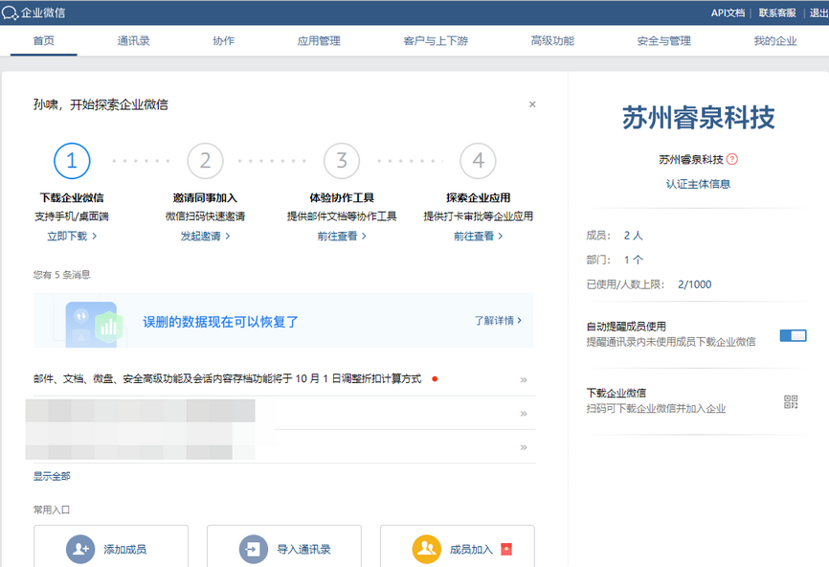
Task: Expand the second blurred message row arrow
Action: point(524,447)
